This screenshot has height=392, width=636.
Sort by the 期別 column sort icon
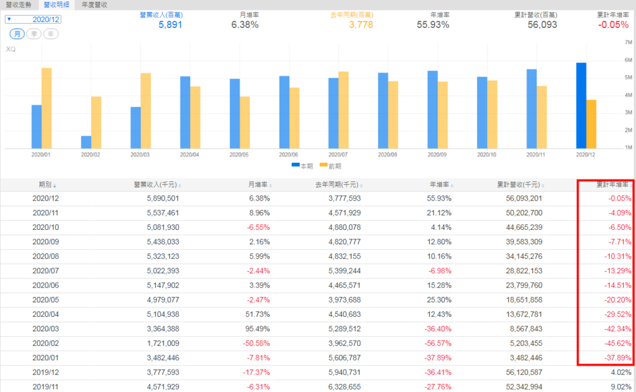pos(55,186)
